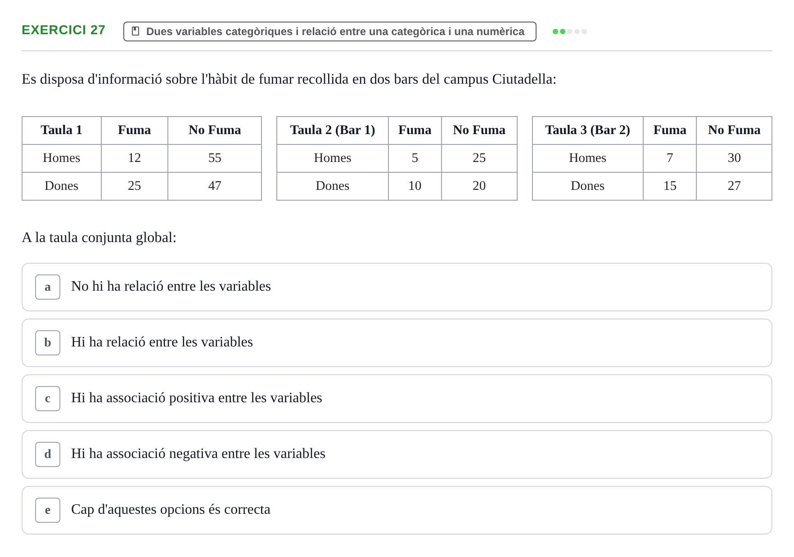This screenshot has height=557, width=794.
Task: Click the Taula 1 header cell
Action: tap(62, 130)
